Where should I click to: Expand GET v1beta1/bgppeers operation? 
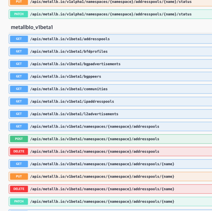pyautogui.click(x=110, y=77)
